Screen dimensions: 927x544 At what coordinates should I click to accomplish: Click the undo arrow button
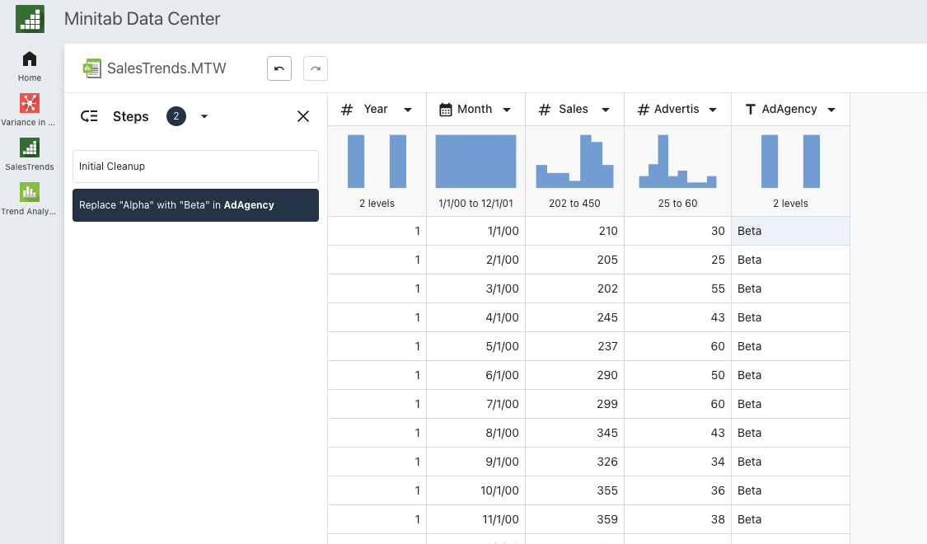(x=279, y=68)
